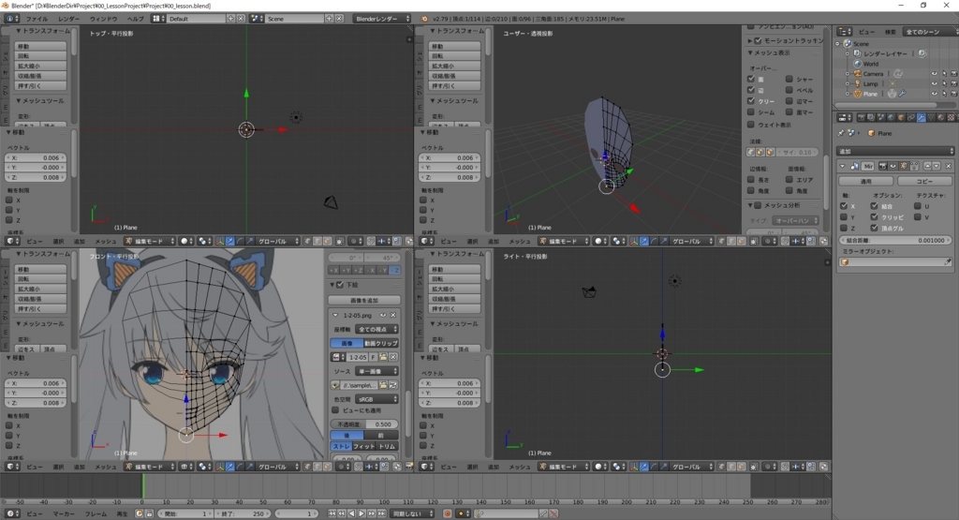Click the Camera object icon in outliner
This screenshot has height=520, width=959.
coord(856,73)
